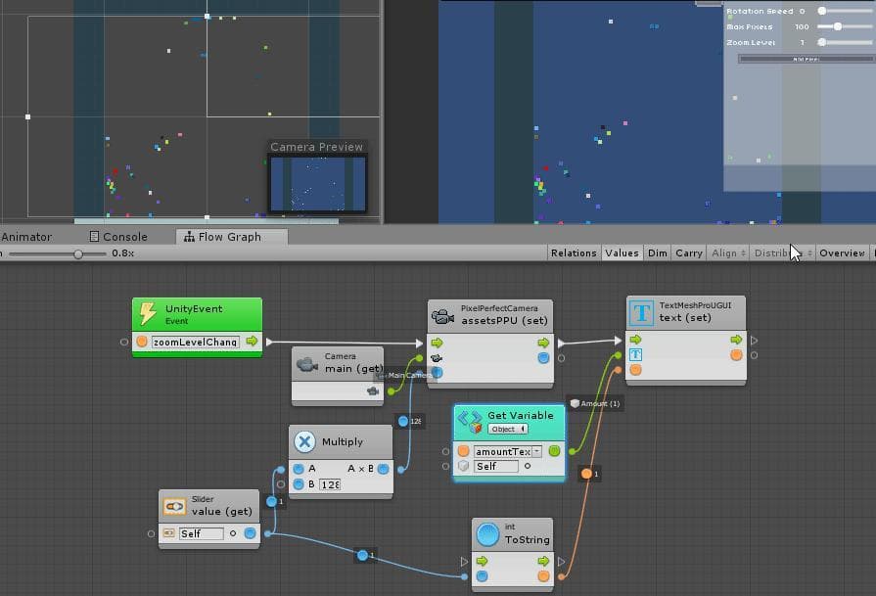876x596 pixels.
Task: Click Multiply A input port
Action: (x=299, y=469)
